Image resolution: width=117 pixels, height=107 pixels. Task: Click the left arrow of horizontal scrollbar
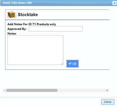click(5, 90)
